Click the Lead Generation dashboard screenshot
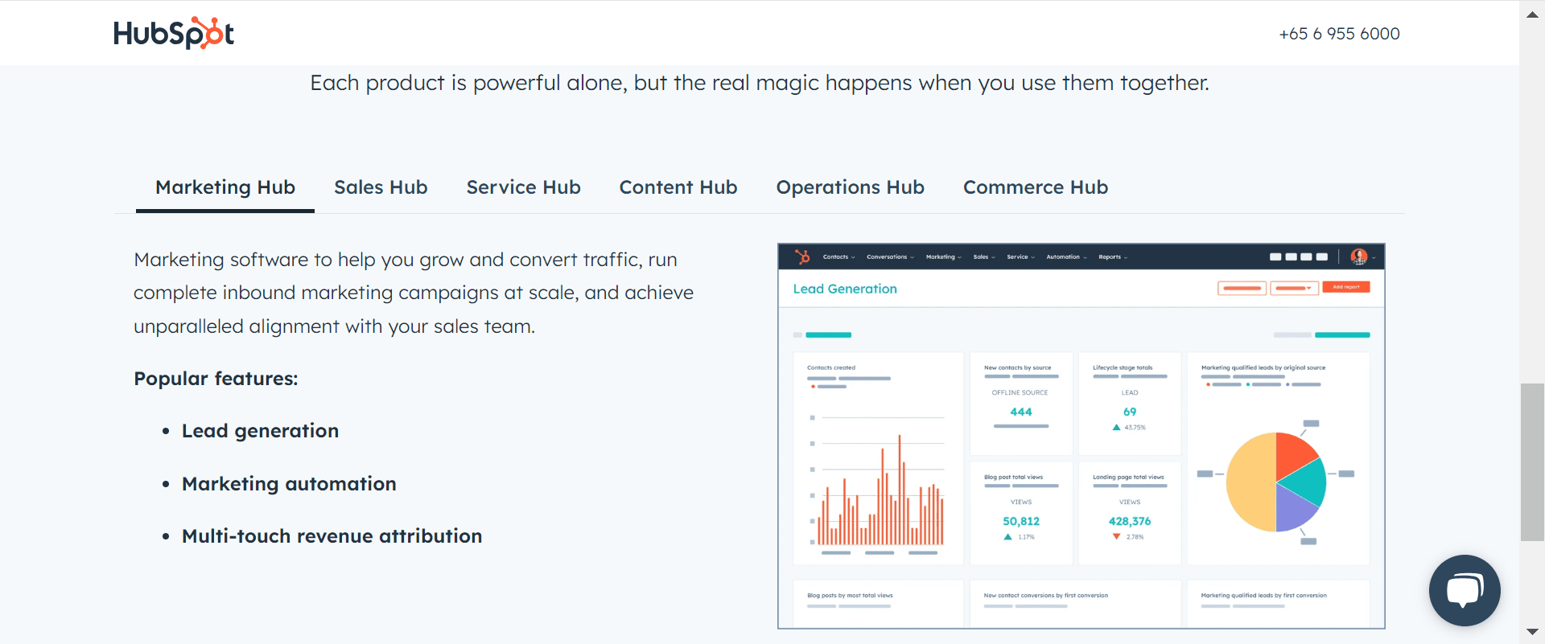 1081,436
